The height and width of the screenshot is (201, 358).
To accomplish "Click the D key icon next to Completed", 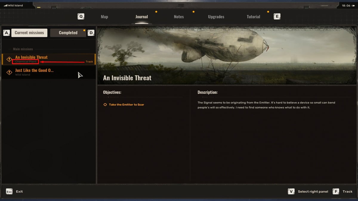I will tap(91, 32).
